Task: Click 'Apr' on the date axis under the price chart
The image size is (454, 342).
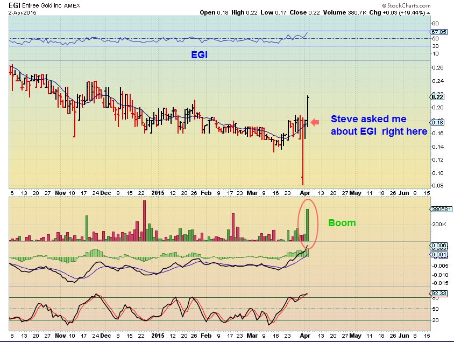Action: (x=305, y=193)
